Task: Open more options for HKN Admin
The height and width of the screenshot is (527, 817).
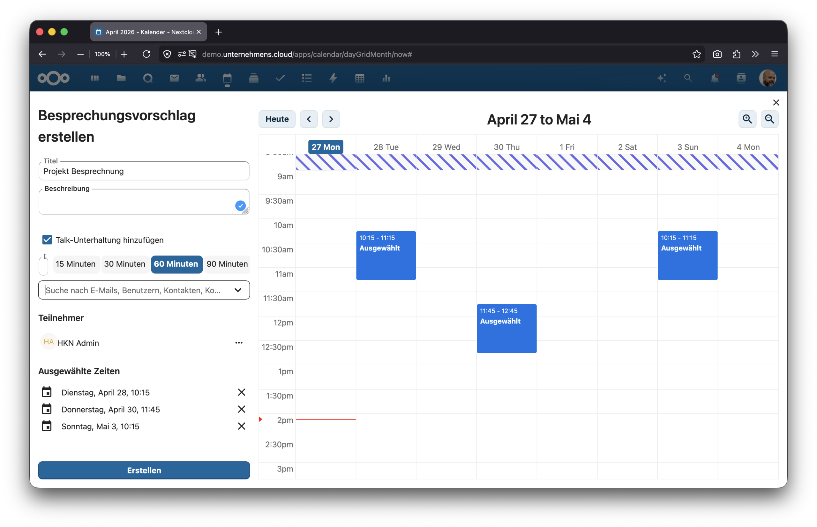Action: pos(239,343)
